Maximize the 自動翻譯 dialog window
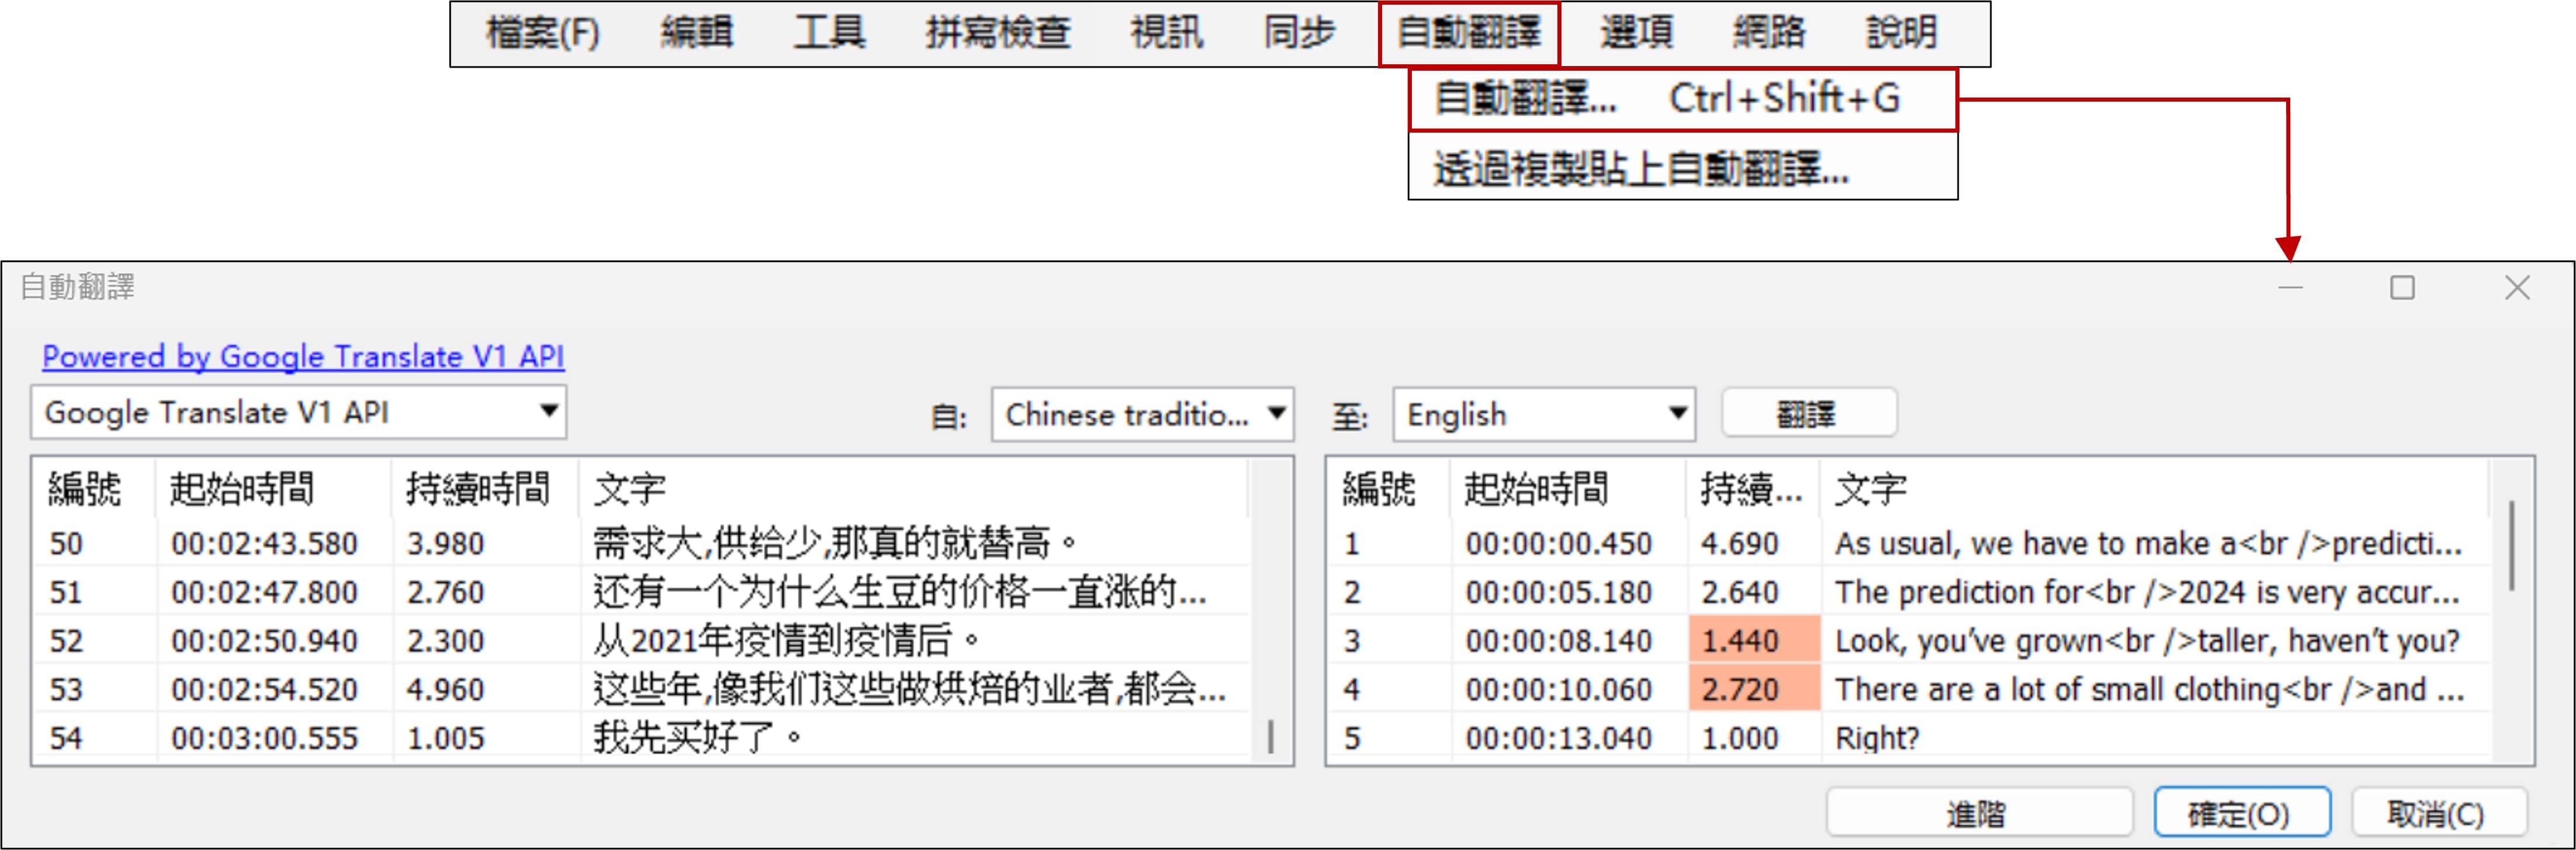This screenshot has width=2576, height=850. click(x=2402, y=288)
